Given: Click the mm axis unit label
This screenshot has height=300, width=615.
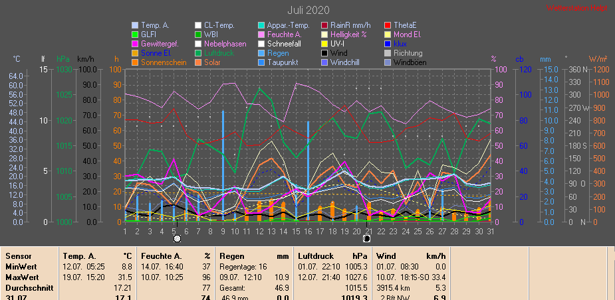Looking at the screenshot, I should click(x=545, y=59).
